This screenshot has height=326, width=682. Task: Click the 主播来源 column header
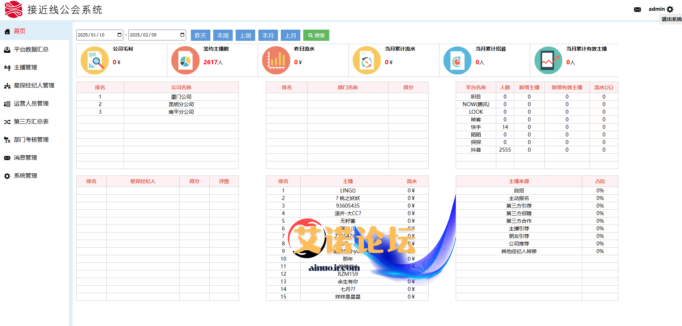point(519,181)
